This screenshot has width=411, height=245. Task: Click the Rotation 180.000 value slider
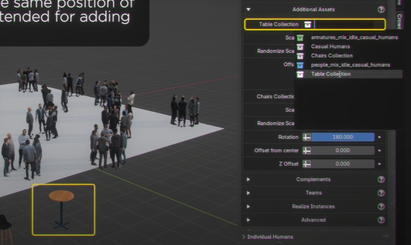click(343, 137)
